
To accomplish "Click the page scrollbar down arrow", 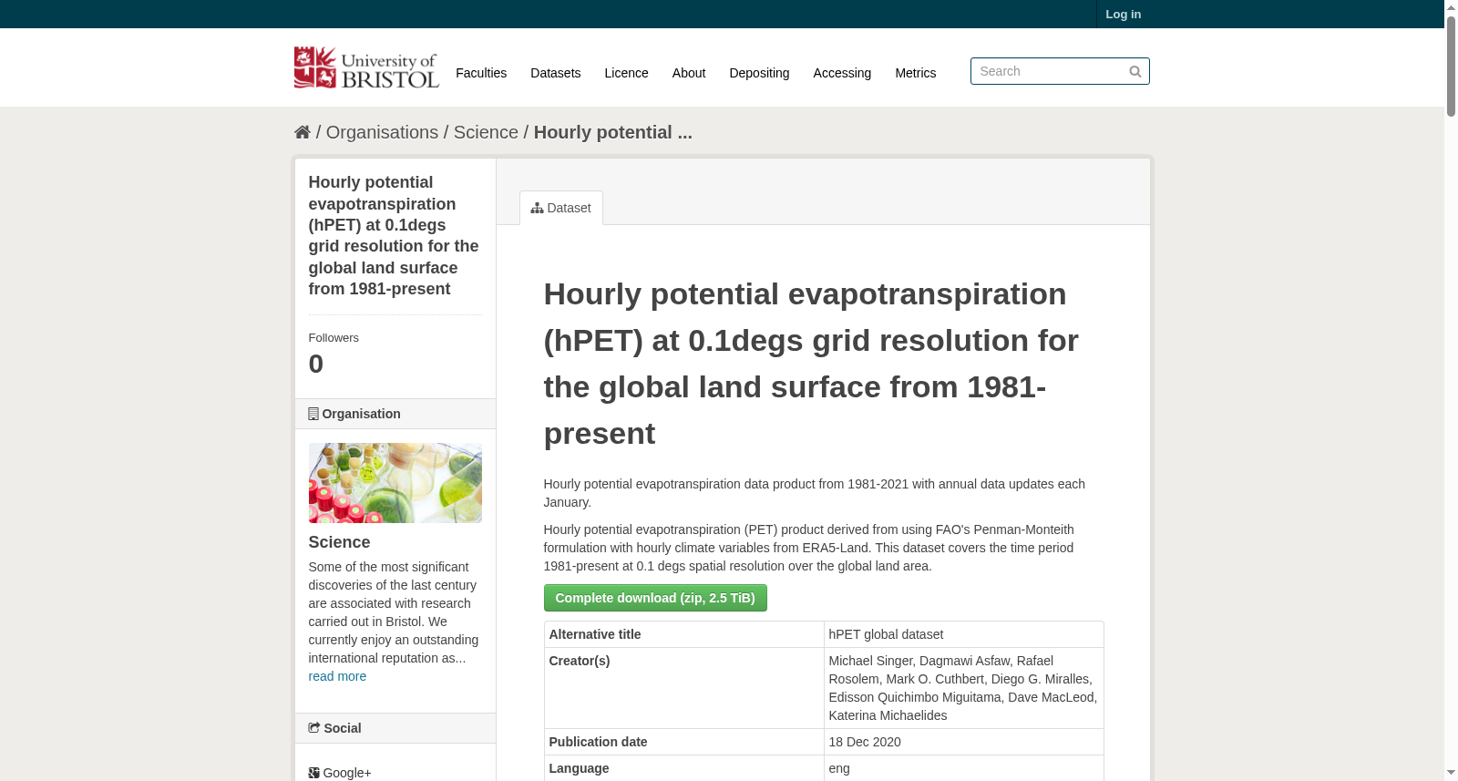I will [1451, 774].
